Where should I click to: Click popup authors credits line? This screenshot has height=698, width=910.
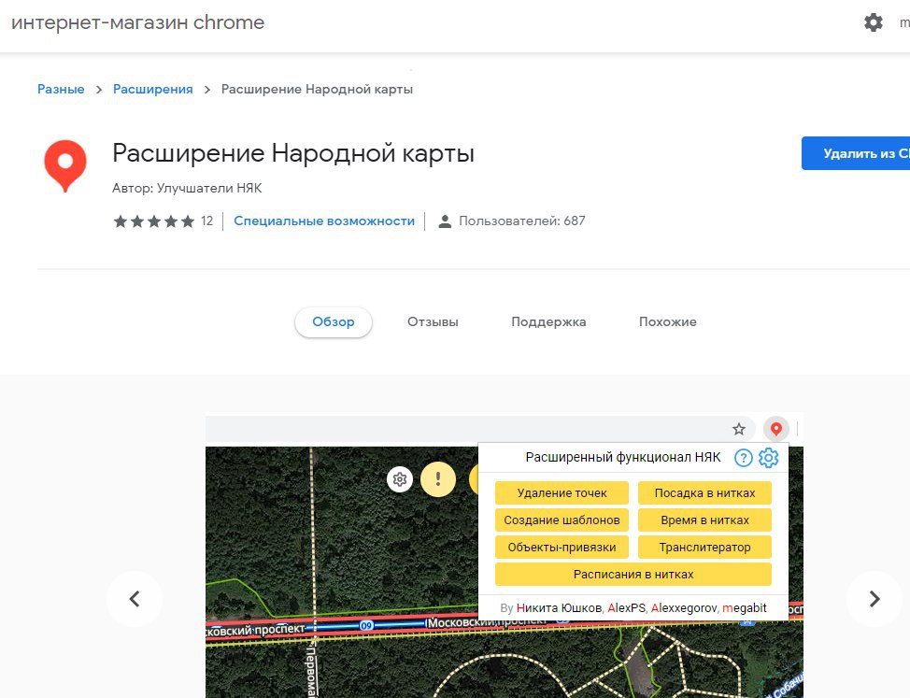[633, 608]
